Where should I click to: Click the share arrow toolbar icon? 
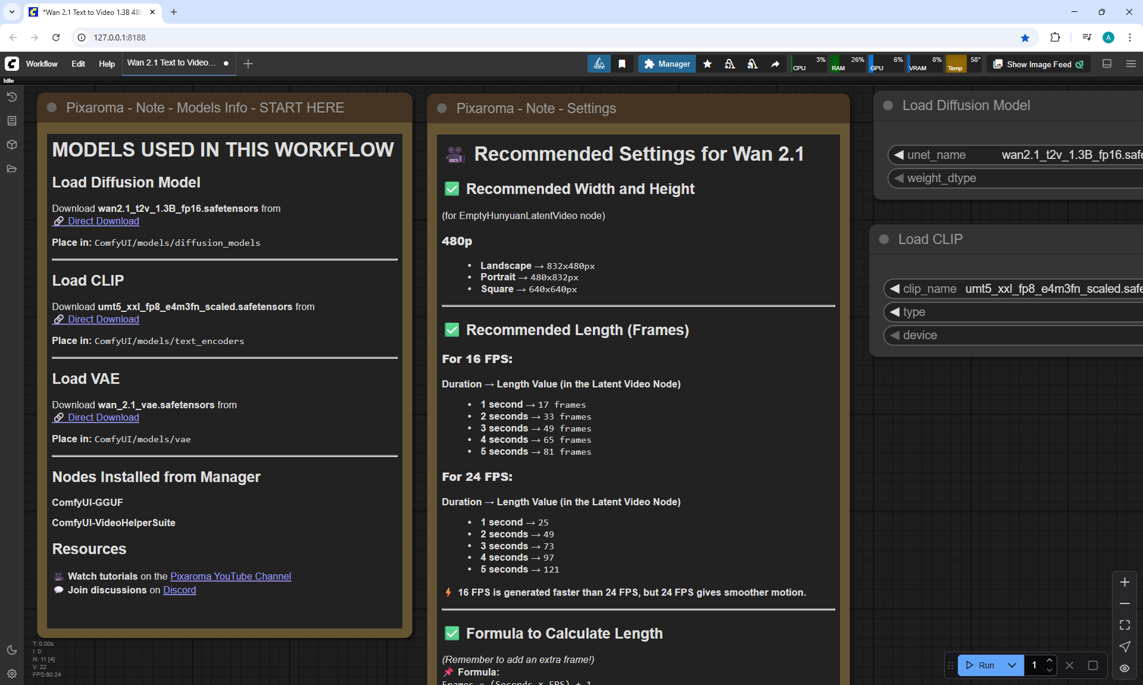[x=775, y=64]
